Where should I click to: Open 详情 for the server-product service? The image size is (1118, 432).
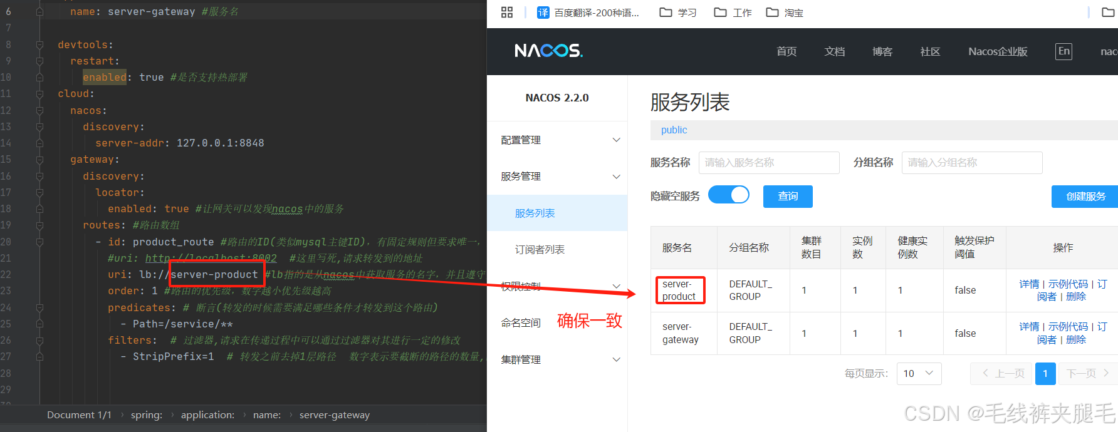click(1029, 284)
